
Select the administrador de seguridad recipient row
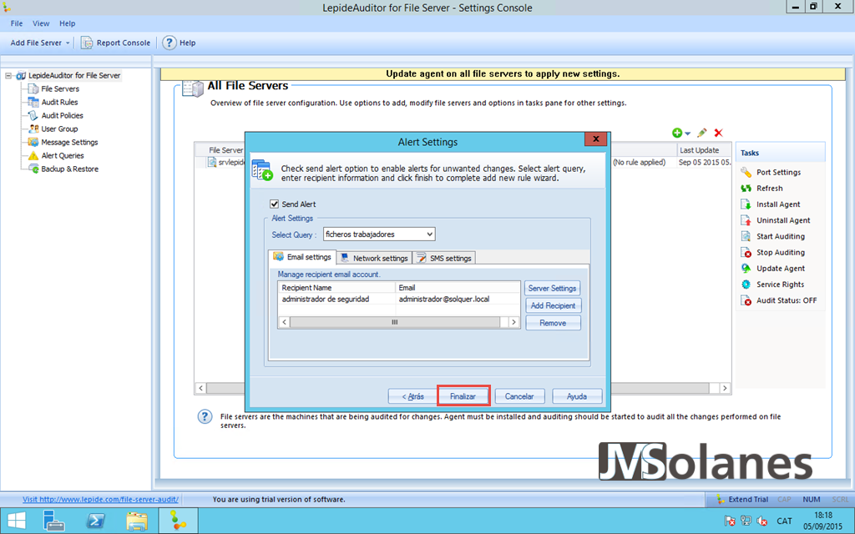pos(399,300)
